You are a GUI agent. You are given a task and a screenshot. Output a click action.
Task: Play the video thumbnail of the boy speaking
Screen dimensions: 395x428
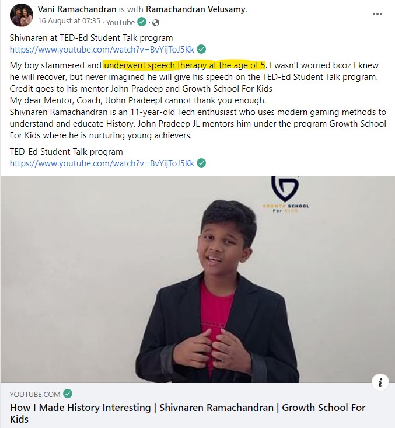tap(197, 279)
